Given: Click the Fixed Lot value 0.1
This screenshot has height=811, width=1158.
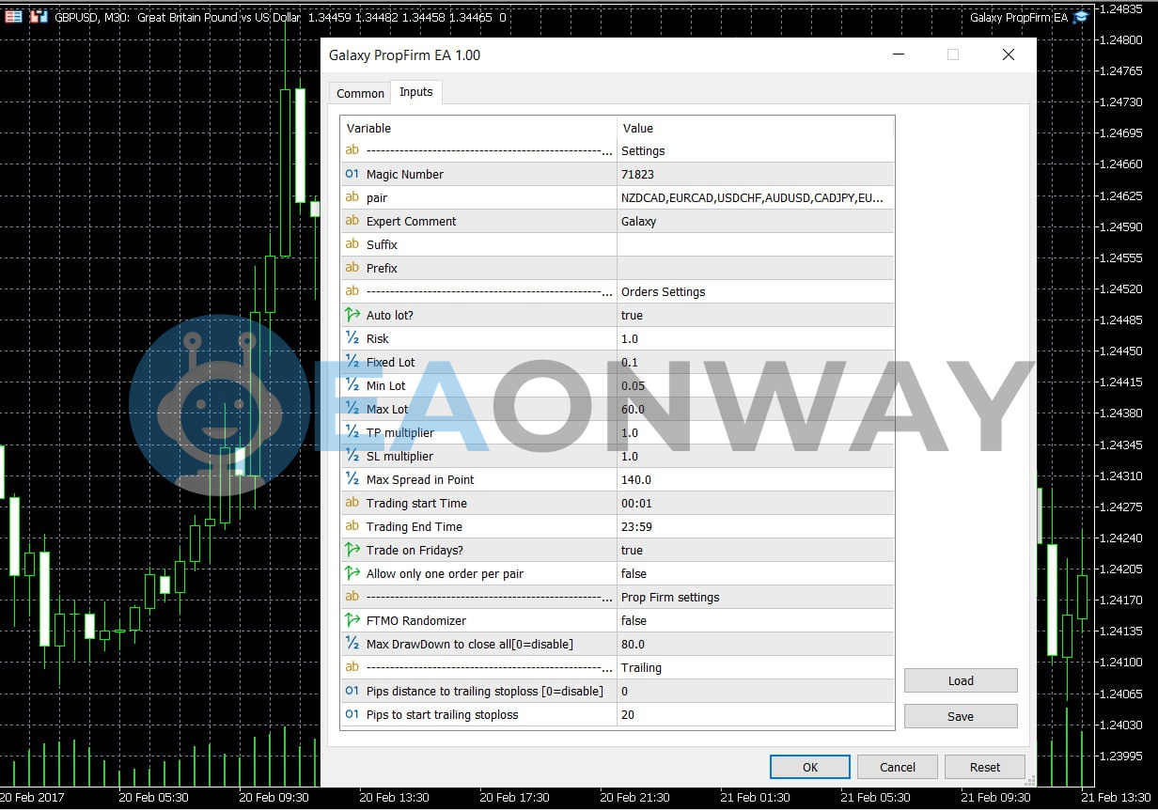Looking at the screenshot, I should pyautogui.click(x=756, y=362).
